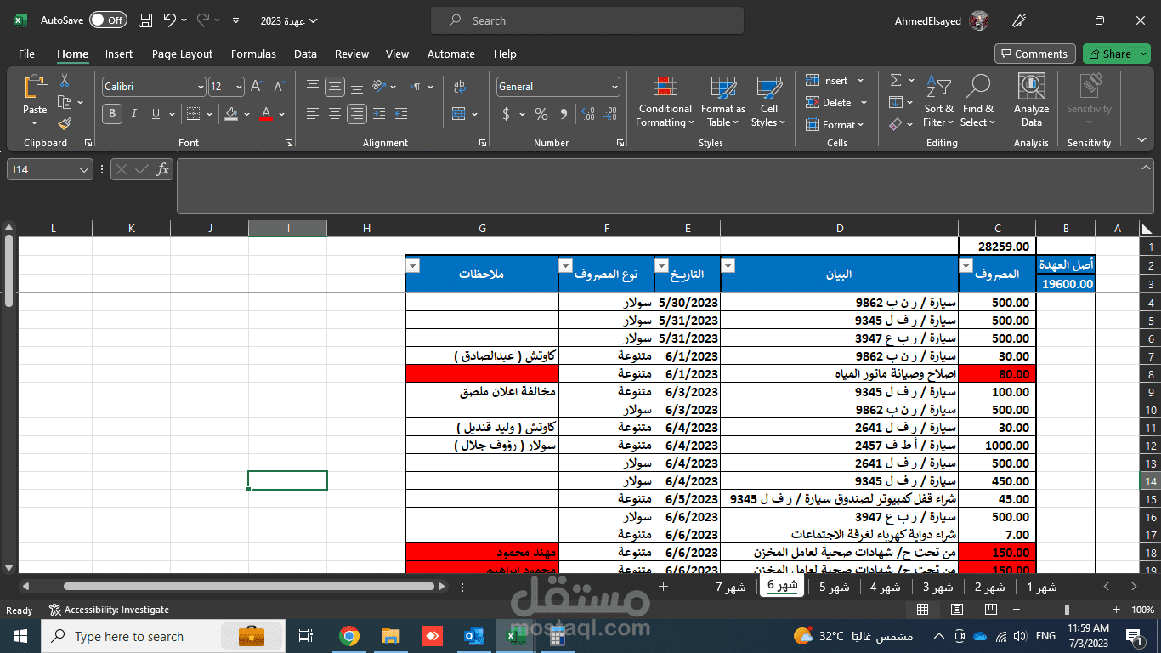1161x653 pixels.
Task: Open Chrome from the taskbar
Action: pos(348,636)
